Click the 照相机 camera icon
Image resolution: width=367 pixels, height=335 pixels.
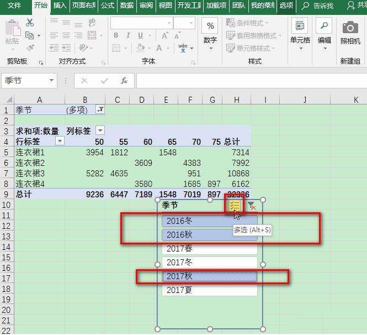[x=350, y=28]
